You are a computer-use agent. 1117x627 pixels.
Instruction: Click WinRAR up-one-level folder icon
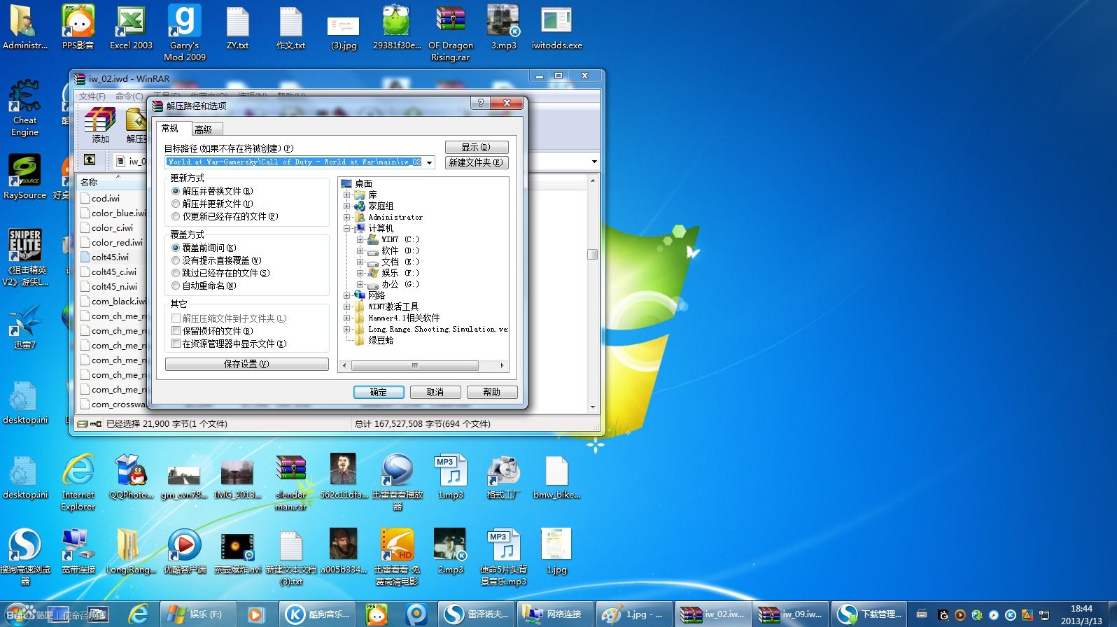pyautogui.click(x=90, y=160)
